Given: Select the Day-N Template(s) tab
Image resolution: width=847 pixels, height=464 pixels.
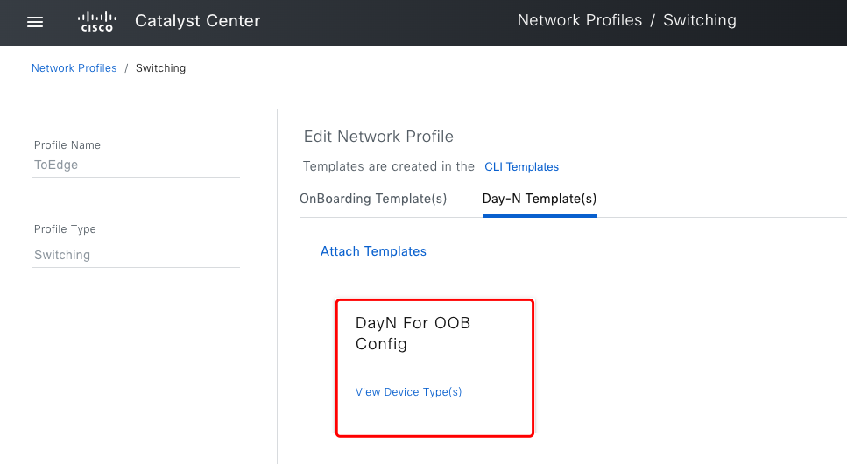Looking at the screenshot, I should [540, 199].
